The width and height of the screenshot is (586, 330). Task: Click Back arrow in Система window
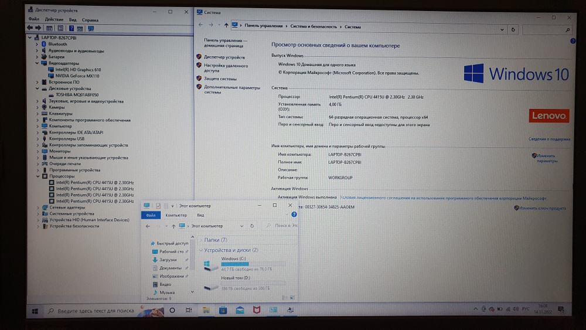[200, 25]
